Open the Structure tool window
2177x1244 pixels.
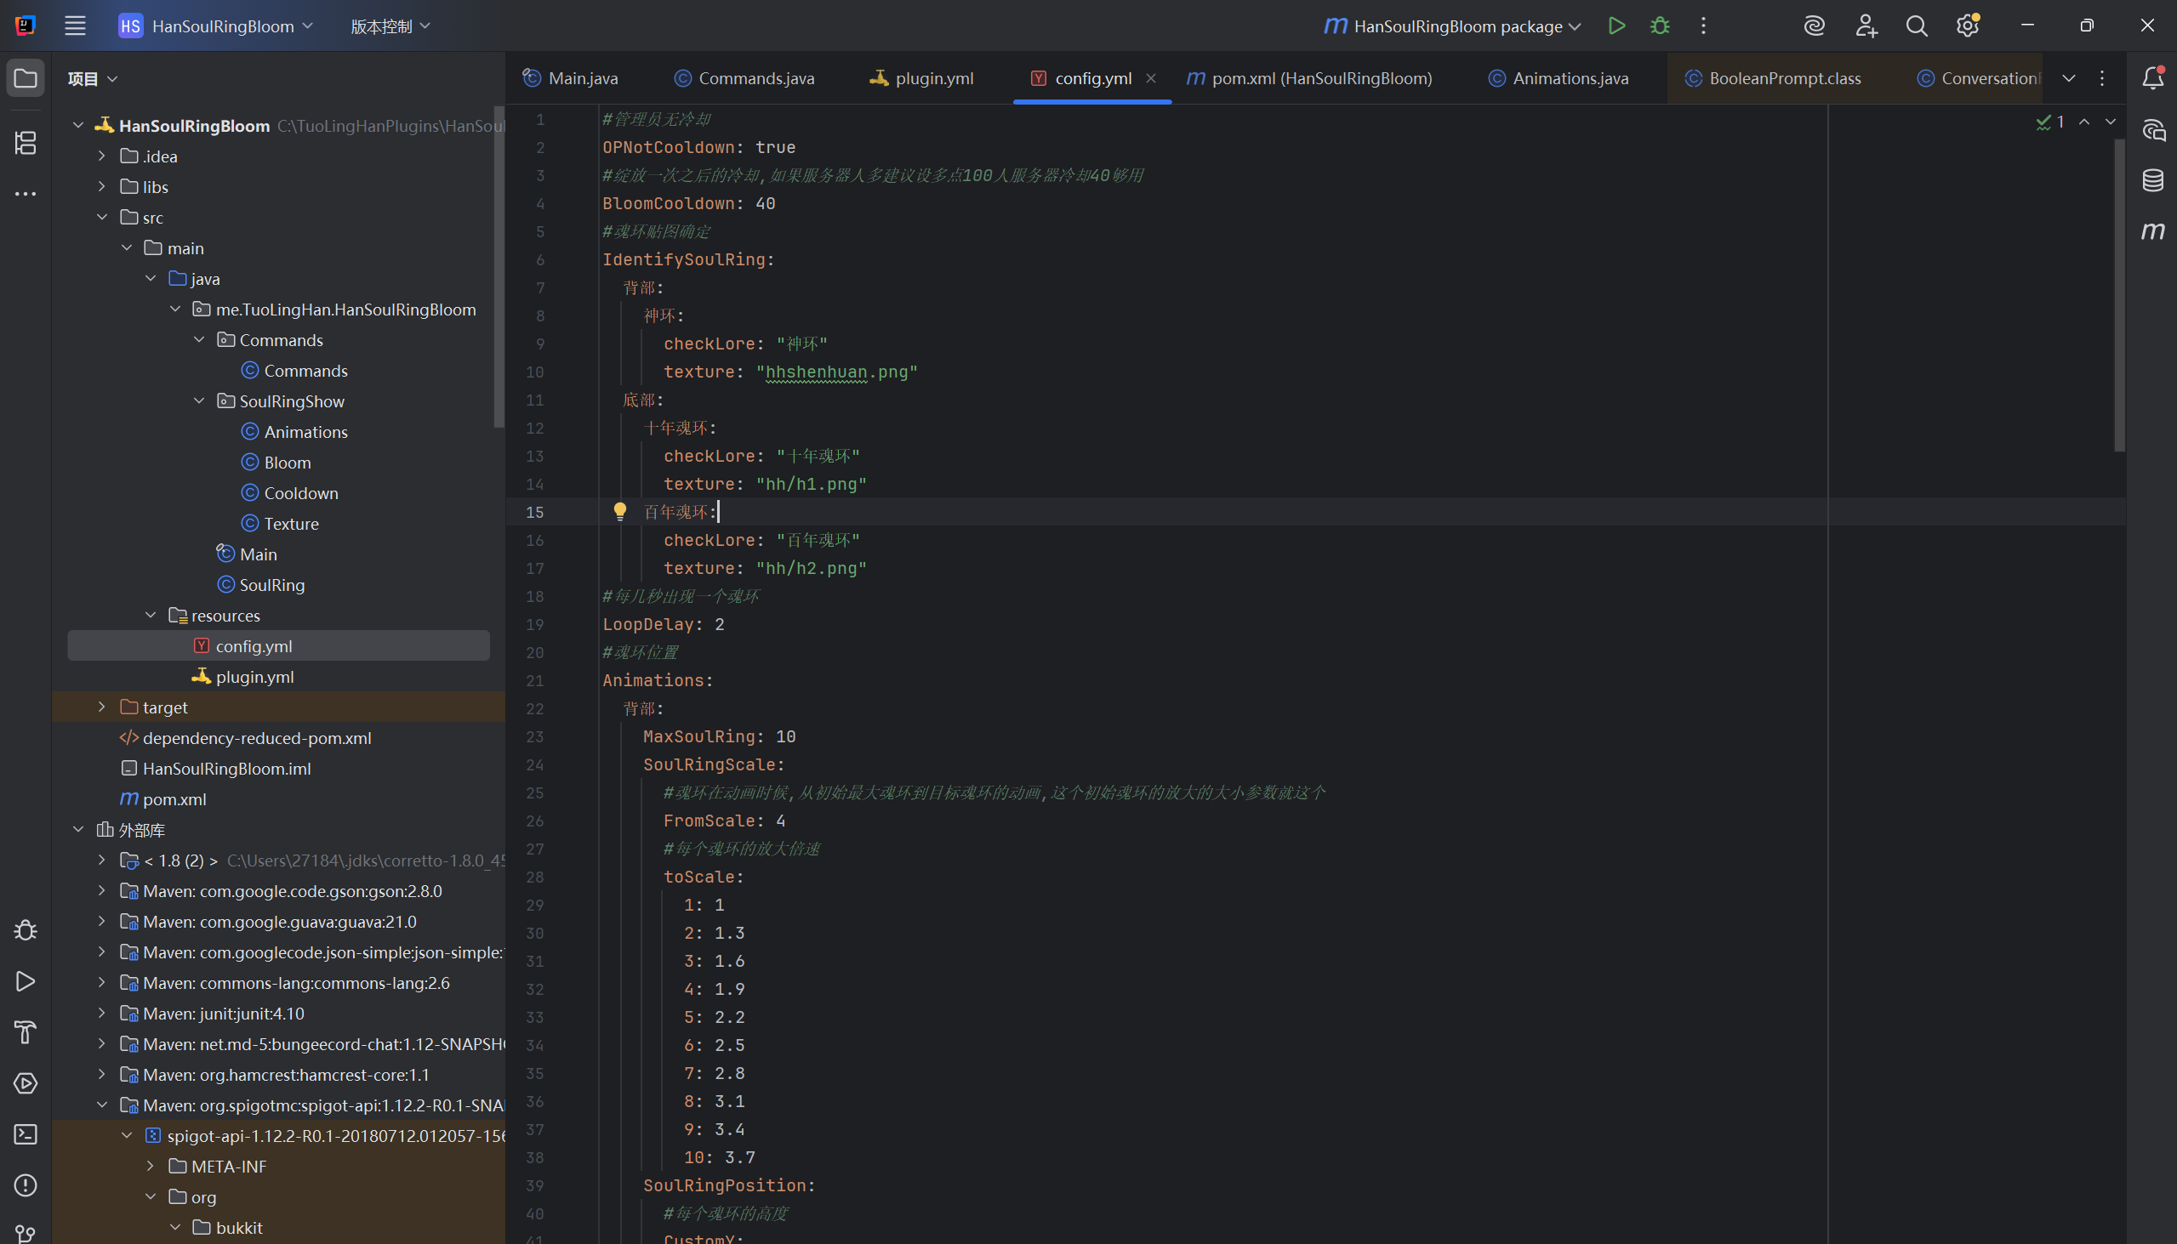(x=26, y=143)
